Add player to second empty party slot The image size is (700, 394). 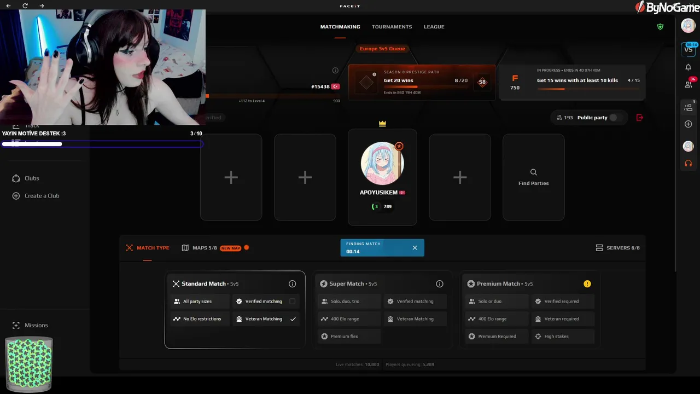305,177
